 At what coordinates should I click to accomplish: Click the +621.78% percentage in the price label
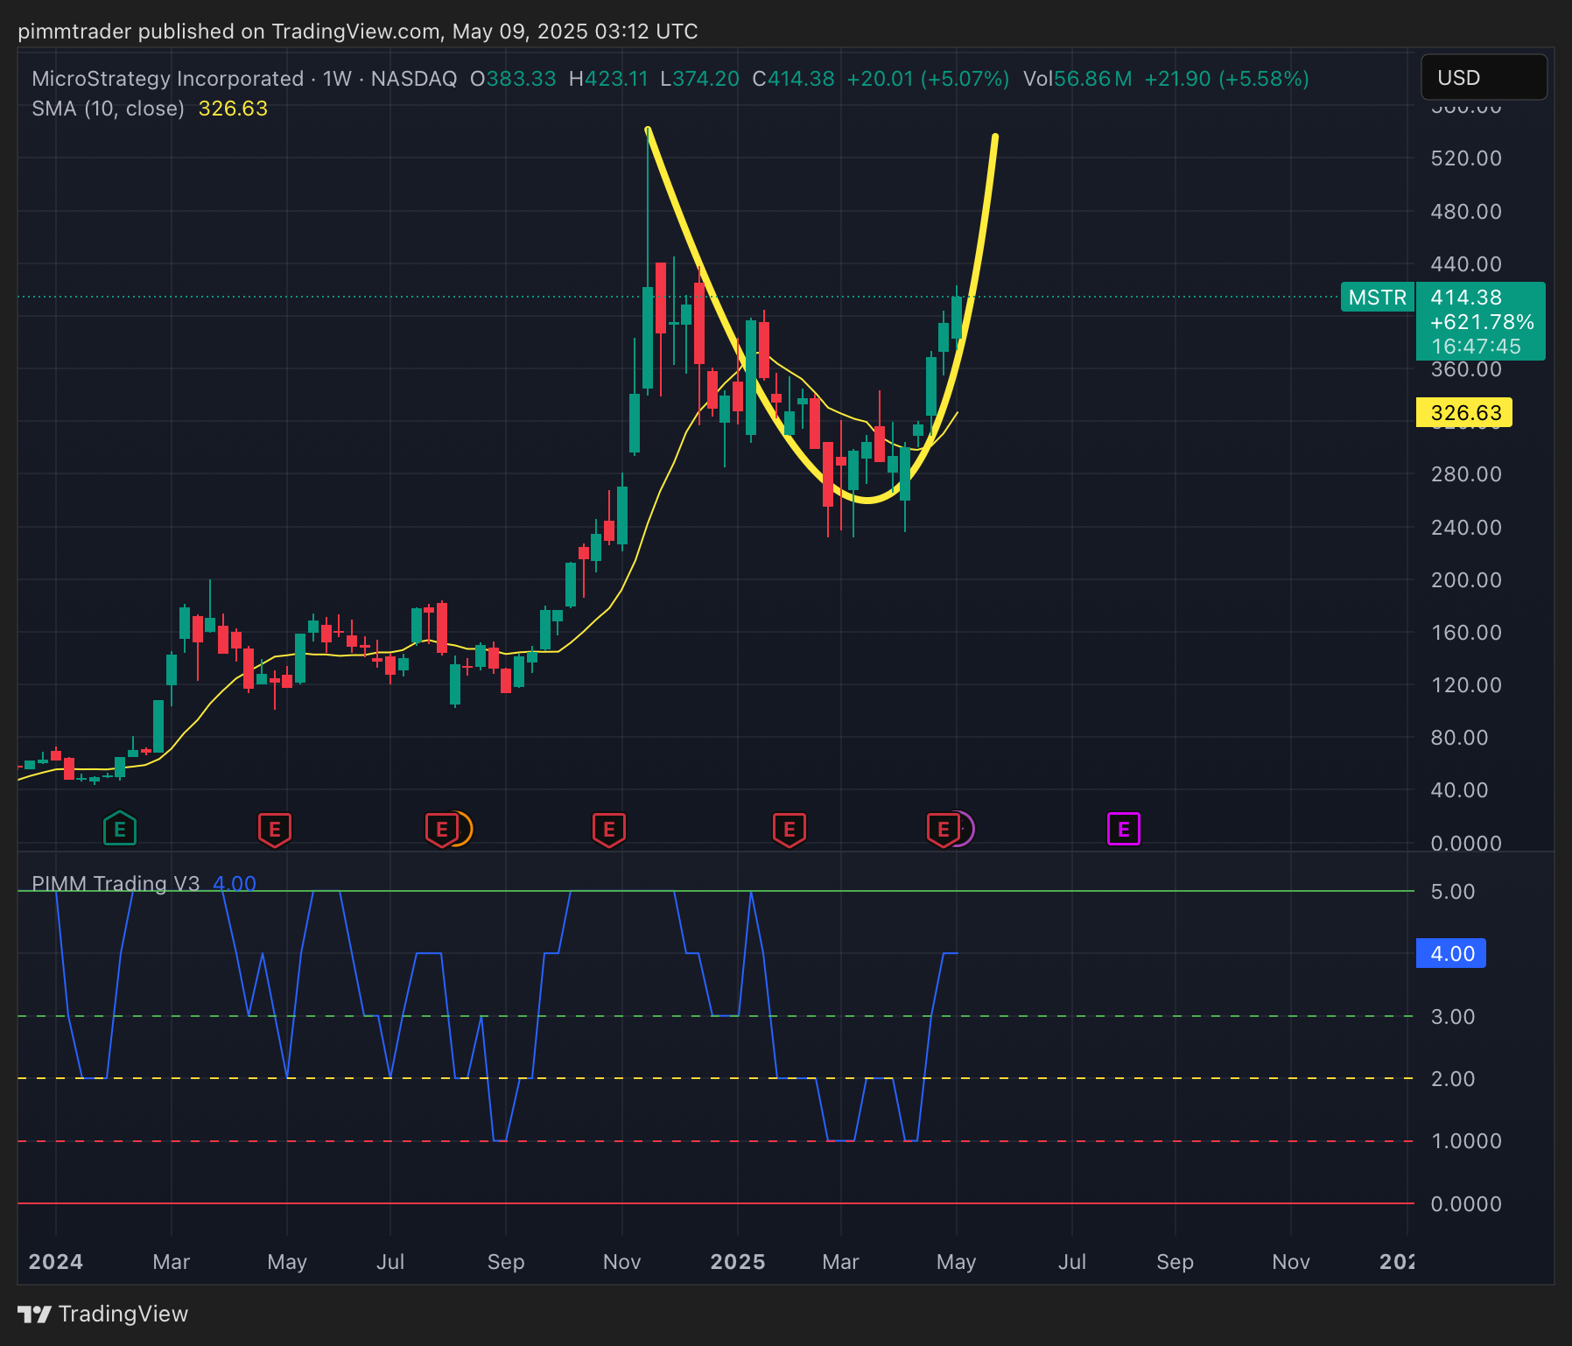tap(1482, 322)
